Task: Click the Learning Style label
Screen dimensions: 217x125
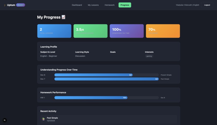Action: [82, 52]
